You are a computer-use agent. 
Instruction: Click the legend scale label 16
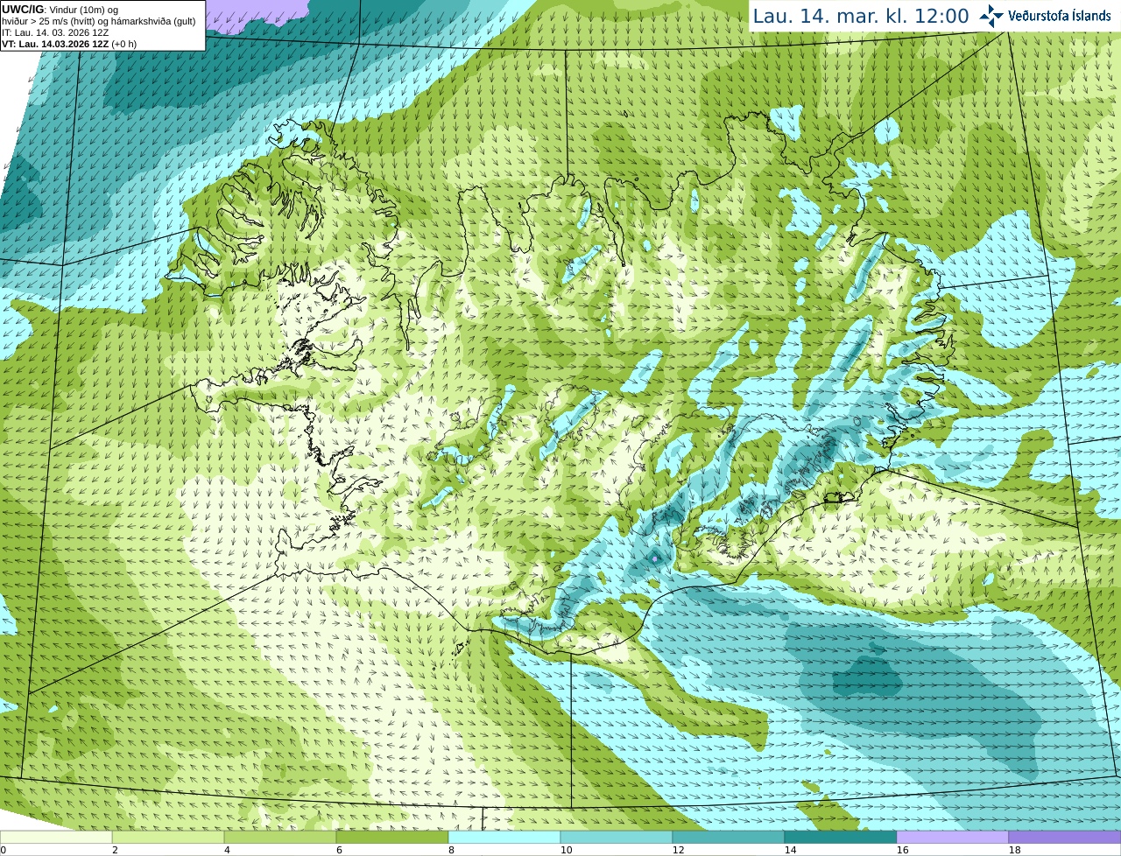(x=903, y=850)
